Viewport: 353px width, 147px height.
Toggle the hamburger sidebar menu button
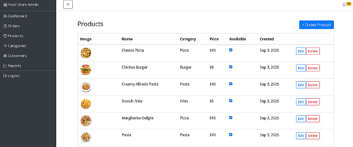point(68,5)
